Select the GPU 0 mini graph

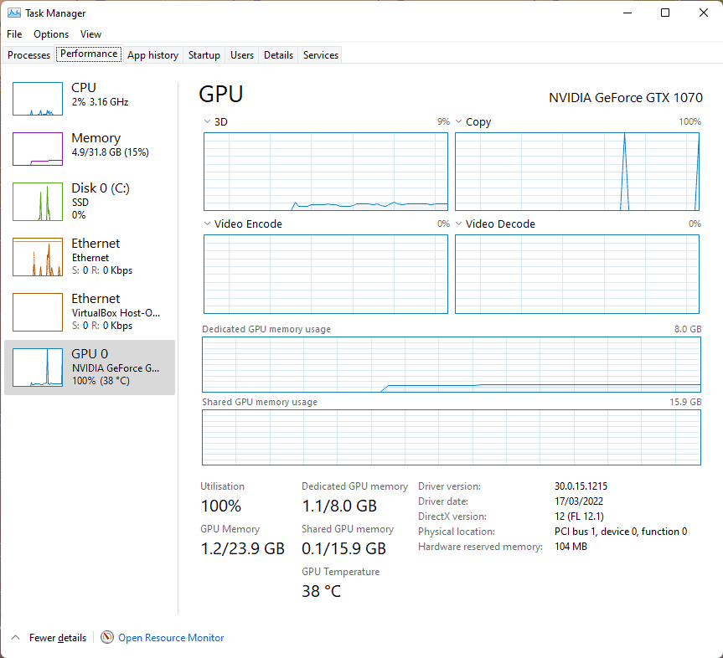tap(38, 368)
